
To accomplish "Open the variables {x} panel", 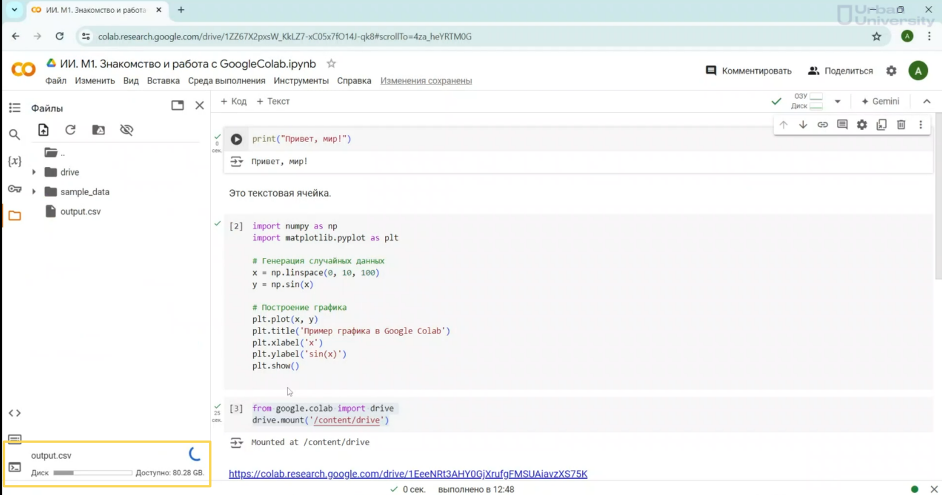I will [x=15, y=161].
